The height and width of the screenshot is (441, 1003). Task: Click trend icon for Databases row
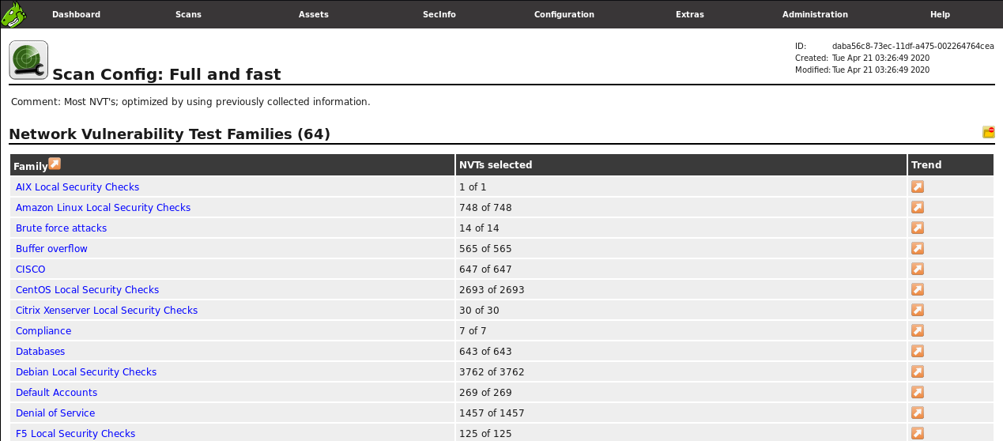point(918,351)
